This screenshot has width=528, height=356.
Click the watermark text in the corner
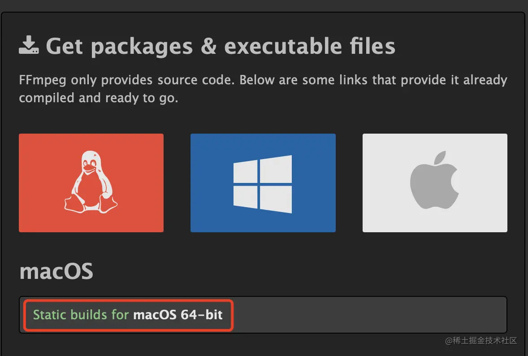tap(481, 341)
